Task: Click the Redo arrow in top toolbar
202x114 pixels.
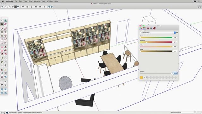Action: [x=52, y=7]
